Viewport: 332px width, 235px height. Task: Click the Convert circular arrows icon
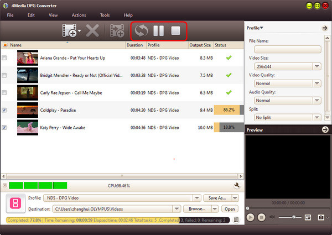[x=142, y=31]
